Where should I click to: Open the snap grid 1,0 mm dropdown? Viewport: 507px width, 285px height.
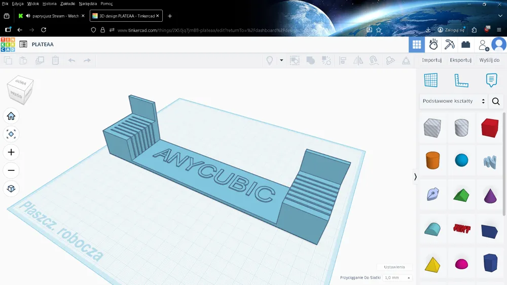coord(397,278)
